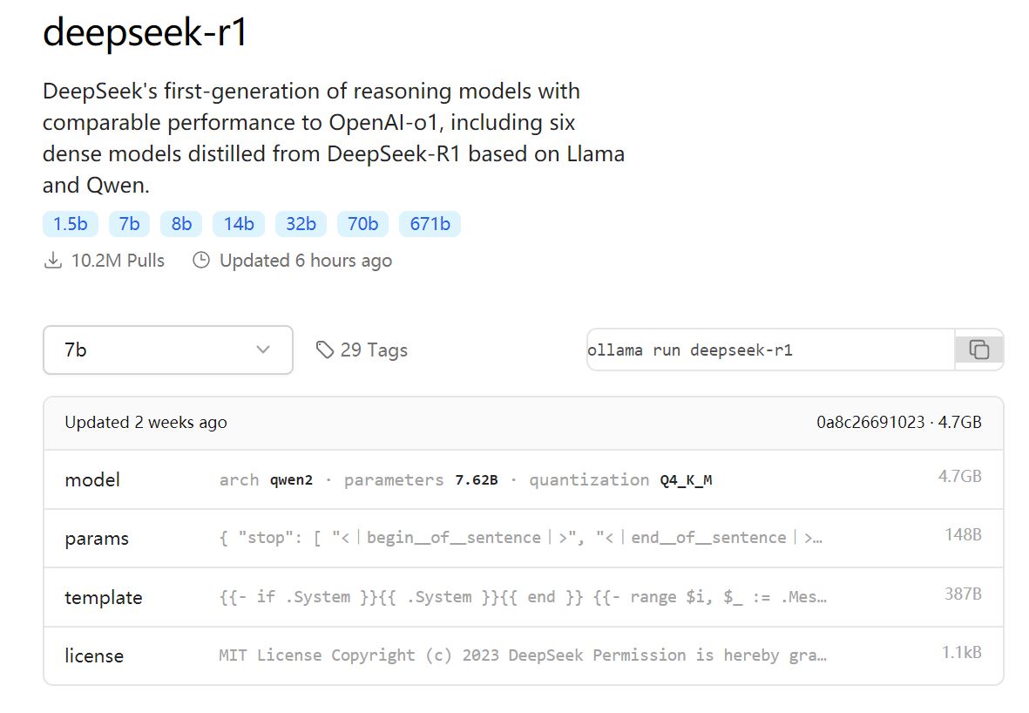Choose the 70b size tag
This screenshot has width=1029, height=713.
tap(362, 224)
